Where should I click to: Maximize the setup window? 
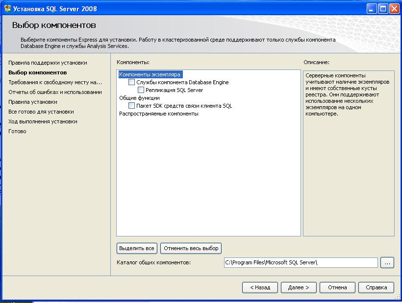tap(383, 9)
